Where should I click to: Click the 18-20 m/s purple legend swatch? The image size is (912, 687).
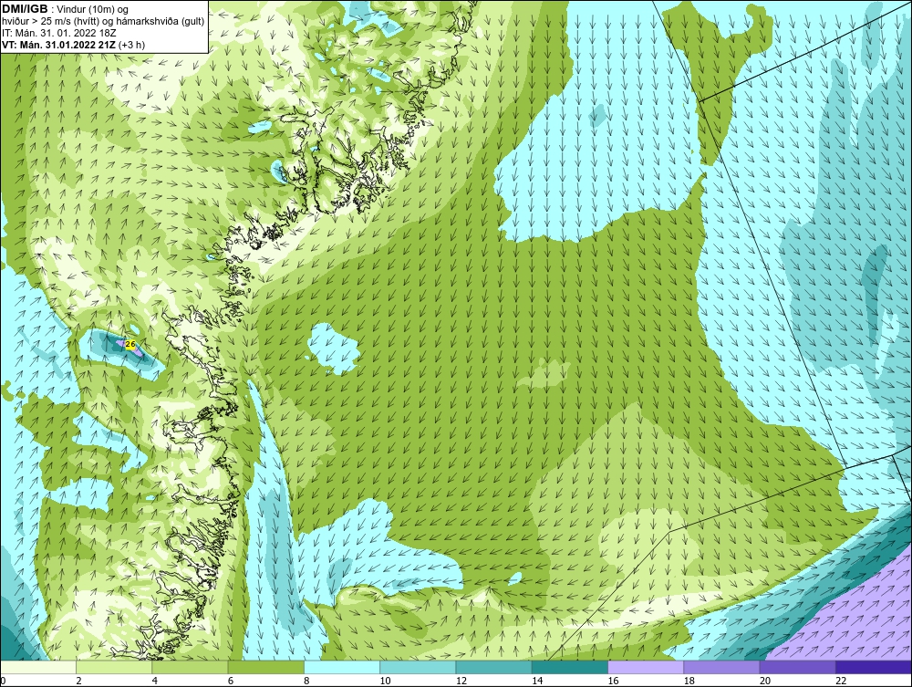pos(721,667)
